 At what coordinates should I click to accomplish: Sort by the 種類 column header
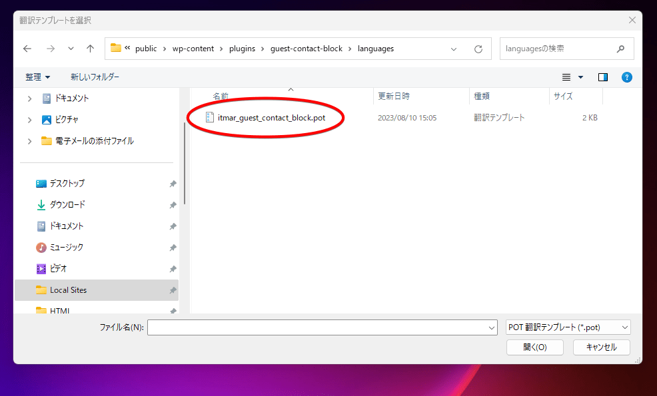pyautogui.click(x=482, y=97)
